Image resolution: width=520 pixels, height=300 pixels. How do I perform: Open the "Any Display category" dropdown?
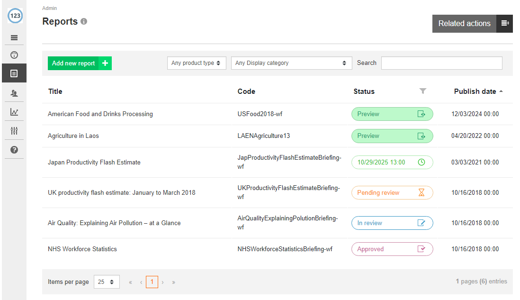291,63
